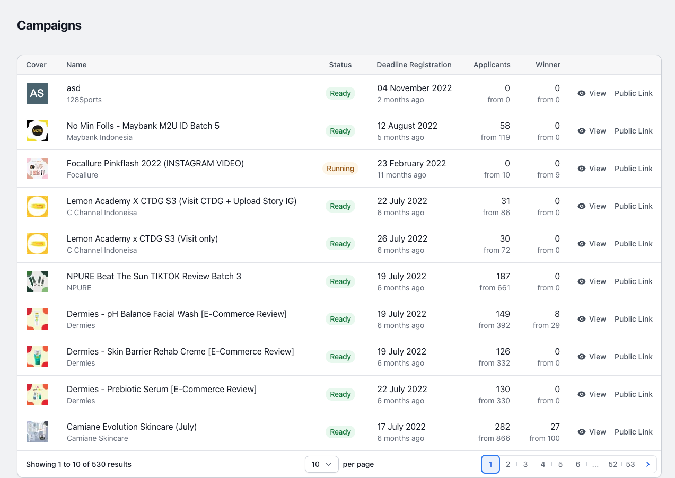Click eye icon for Skin Barrier Rehab Creme row
Screen dimensions: 675x478
point(582,357)
